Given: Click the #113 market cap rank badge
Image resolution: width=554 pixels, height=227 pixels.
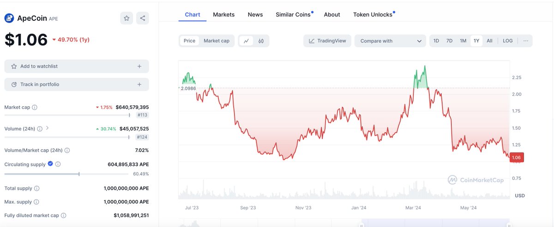Looking at the screenshot, I should pyautogui.click(x=142, y=115).
